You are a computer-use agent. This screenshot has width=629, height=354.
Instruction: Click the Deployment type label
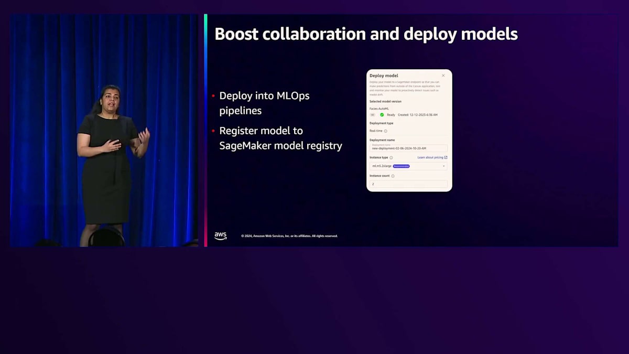tap(381, 123)
